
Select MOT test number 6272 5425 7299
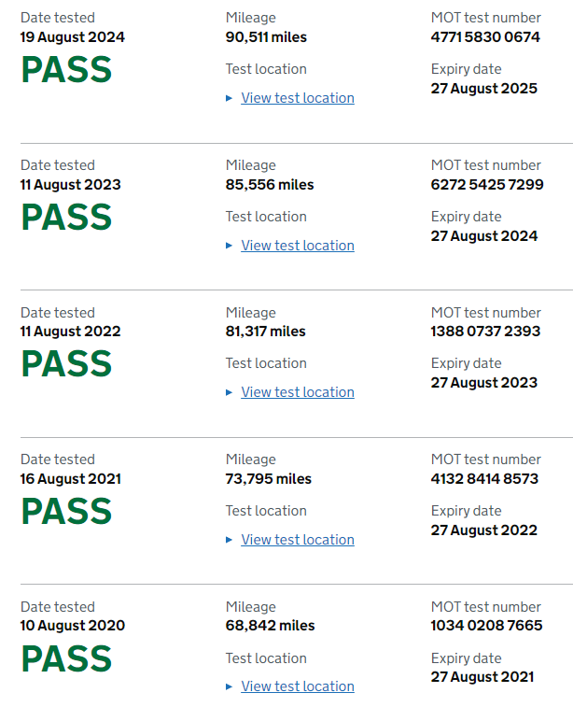(x=487, y=185)
